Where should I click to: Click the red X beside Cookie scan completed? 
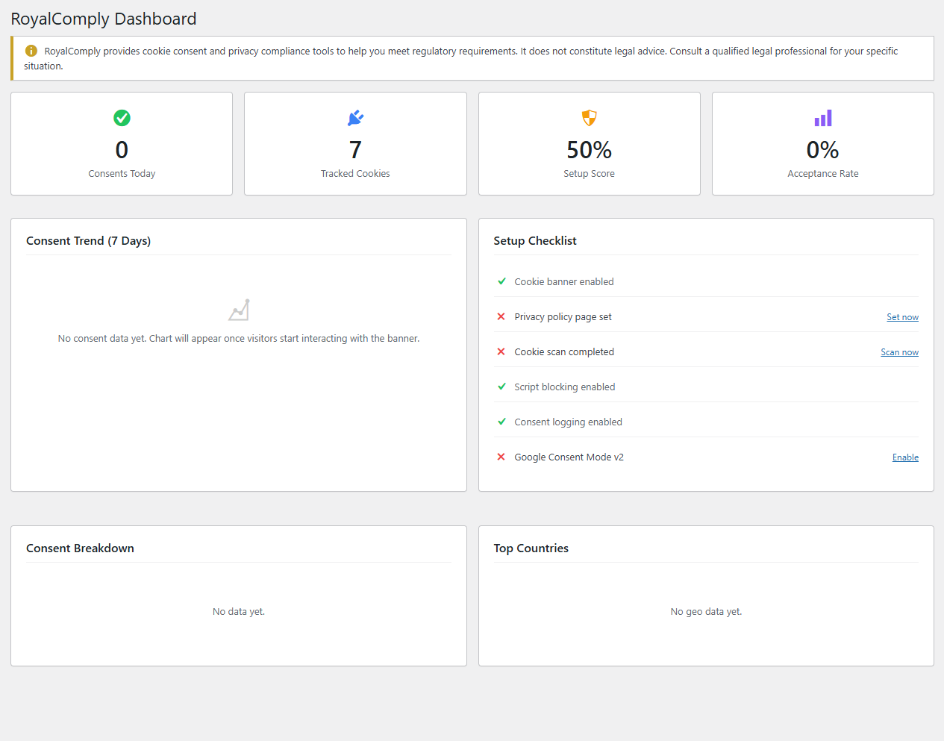tap(501, 351)
